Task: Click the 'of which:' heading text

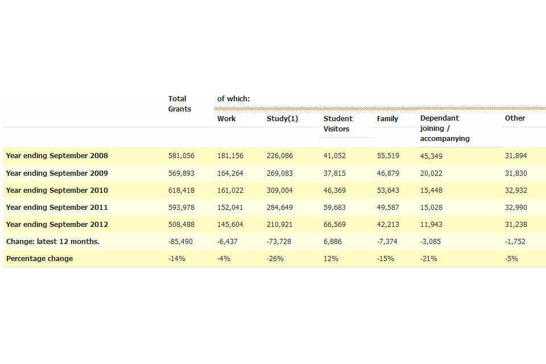Action: tap(233, 99)
